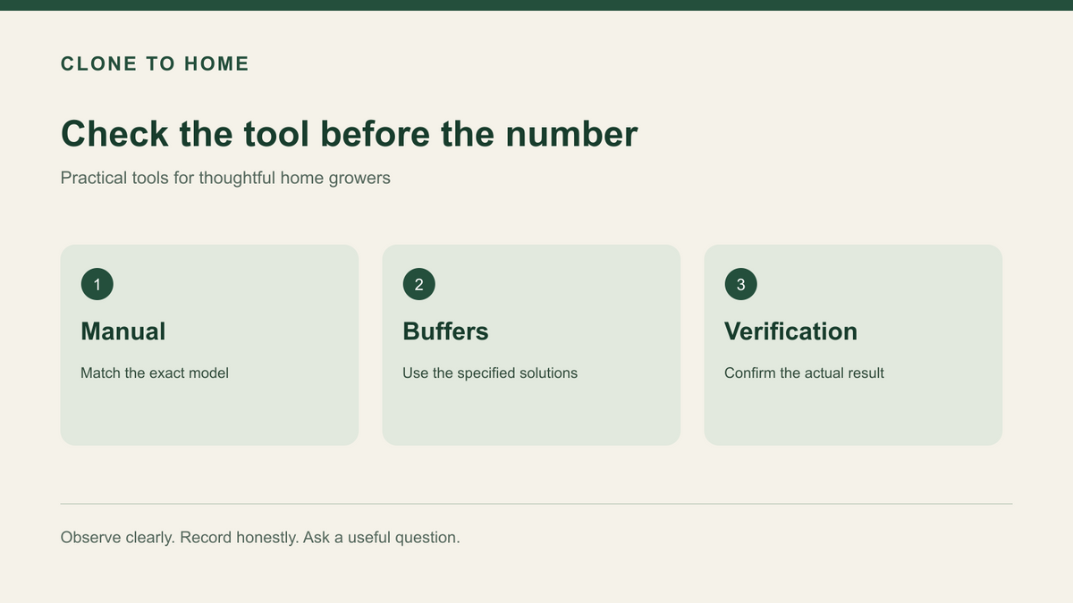Image resolution: width=1073 pixels, height=603 pixels.
Task: Click 'Practical tools for thoughtful home growers' subtitle
Action: 225,178
